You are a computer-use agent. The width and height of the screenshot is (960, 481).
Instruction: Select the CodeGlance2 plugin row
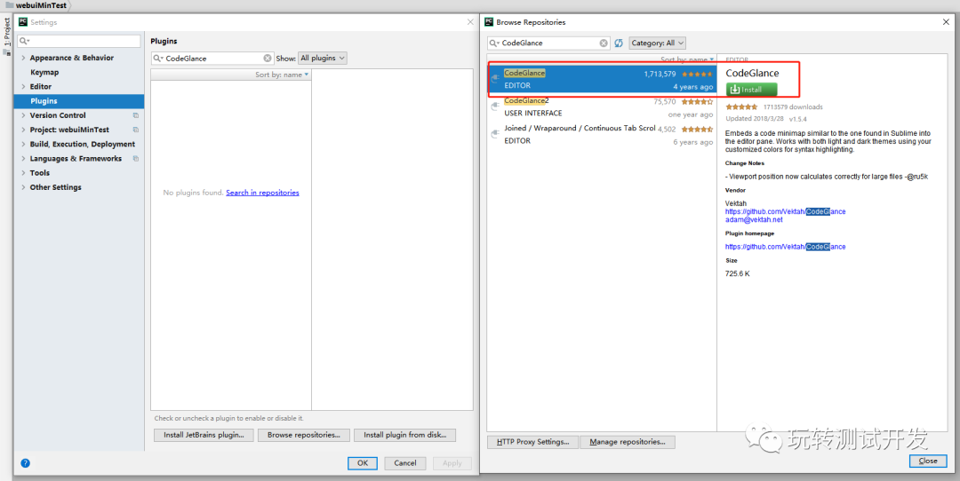pos(601,107)
